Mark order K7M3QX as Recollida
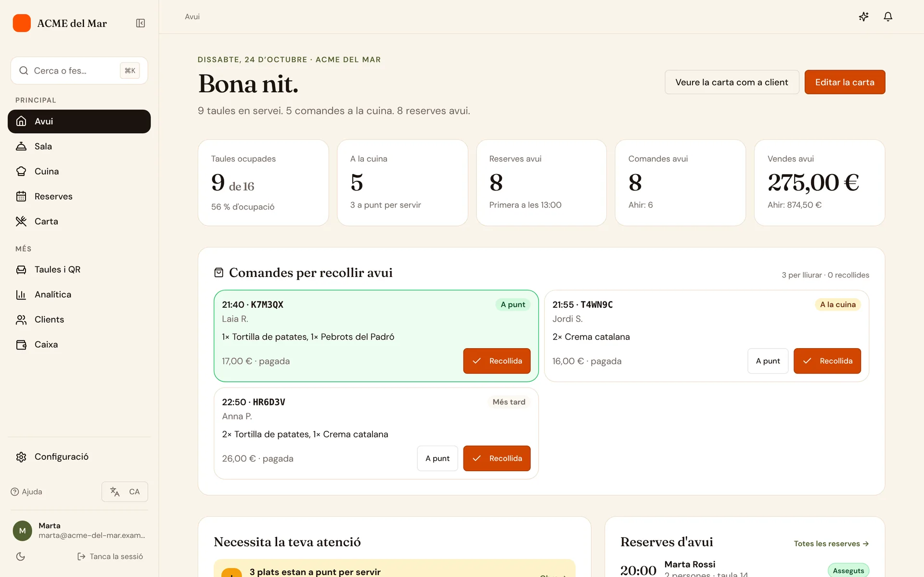Image resolution: width=924 pixels, height=577 pixels. 497,361
